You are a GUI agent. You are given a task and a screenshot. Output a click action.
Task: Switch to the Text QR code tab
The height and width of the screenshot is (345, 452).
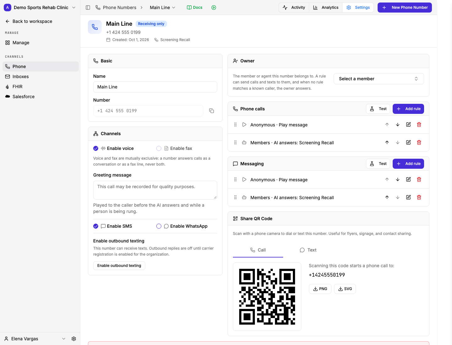pyautogui.click(x=308, y=250)
